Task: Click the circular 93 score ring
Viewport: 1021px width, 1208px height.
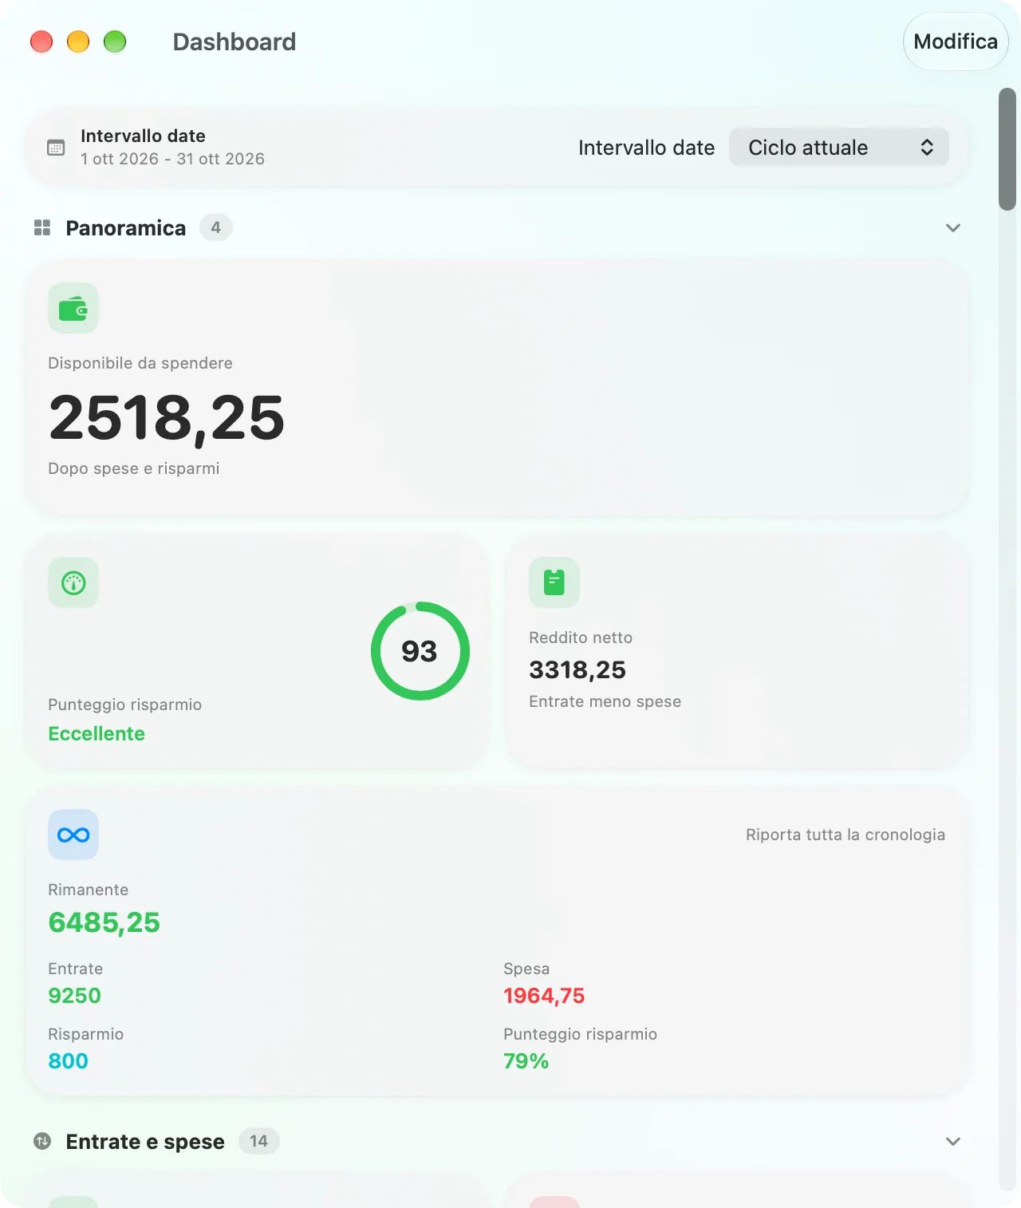Action: [420, 651]
